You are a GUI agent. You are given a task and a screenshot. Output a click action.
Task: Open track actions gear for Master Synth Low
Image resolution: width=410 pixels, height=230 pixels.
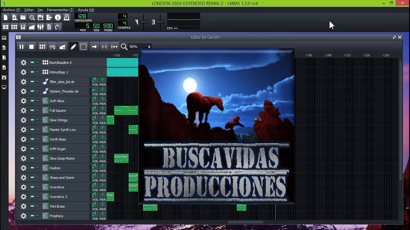pyautogui.click(x=23, y=130)
